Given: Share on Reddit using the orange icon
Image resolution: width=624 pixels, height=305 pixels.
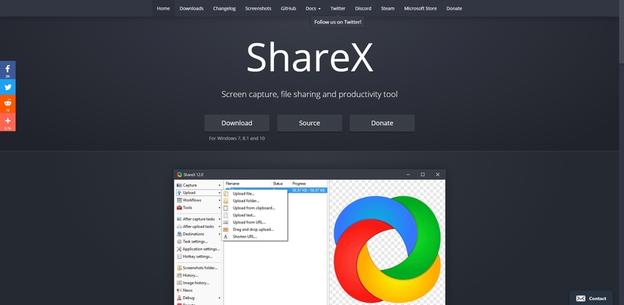Looking at the screenshot, I should [x=7, y=105].
